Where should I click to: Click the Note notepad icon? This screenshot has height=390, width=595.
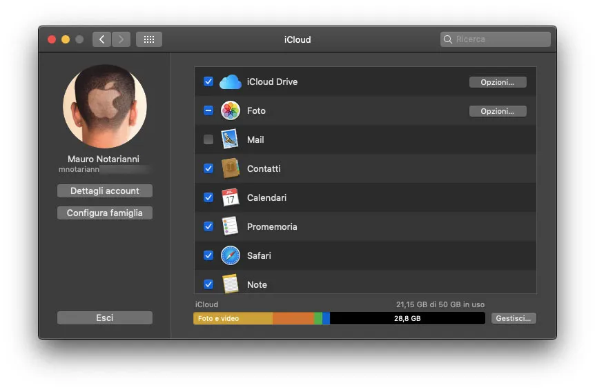coord(230,284)
